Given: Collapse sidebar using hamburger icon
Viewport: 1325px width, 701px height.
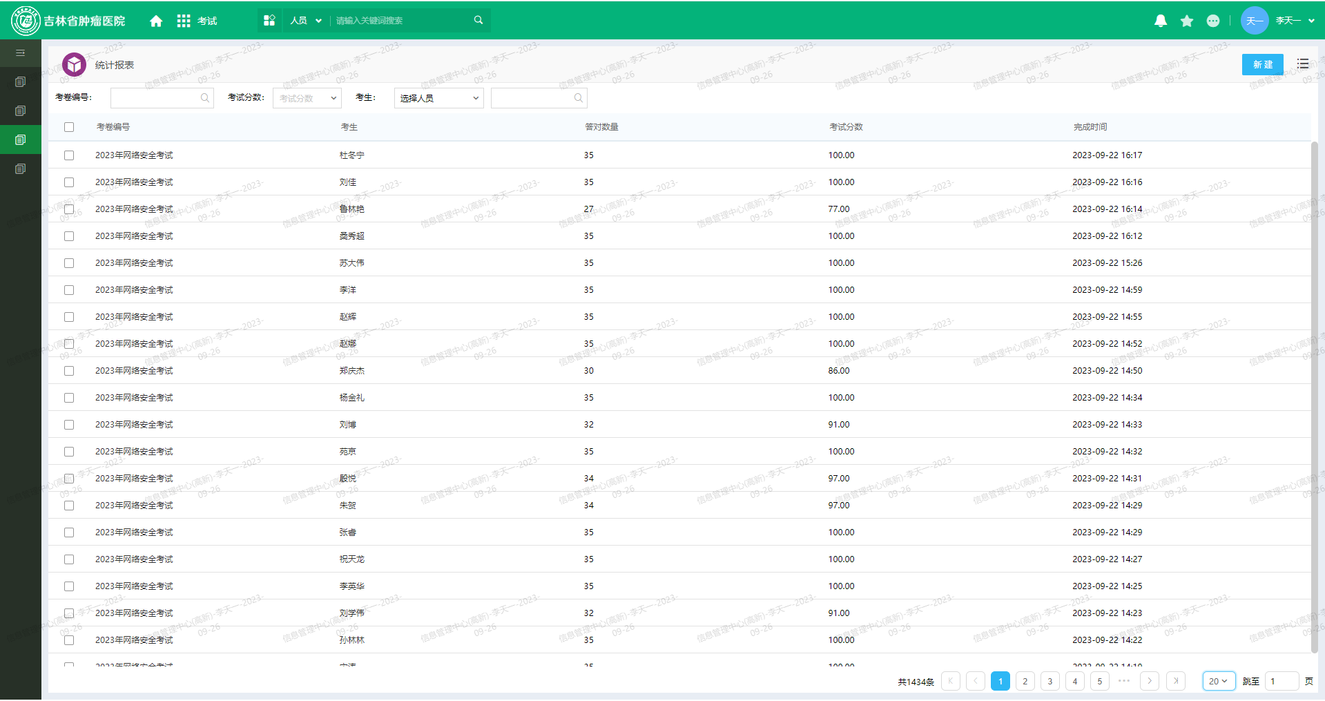Looking at the screenshot, I should (x=21, y=53).
